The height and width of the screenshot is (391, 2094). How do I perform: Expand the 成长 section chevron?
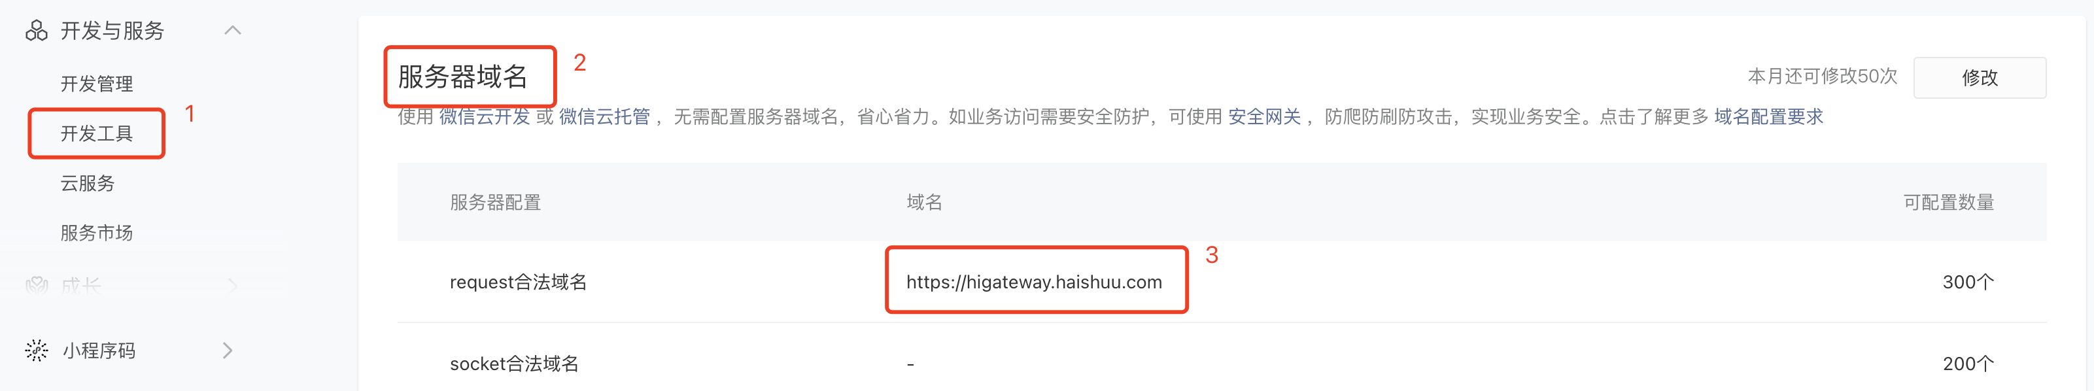[233, 285]
